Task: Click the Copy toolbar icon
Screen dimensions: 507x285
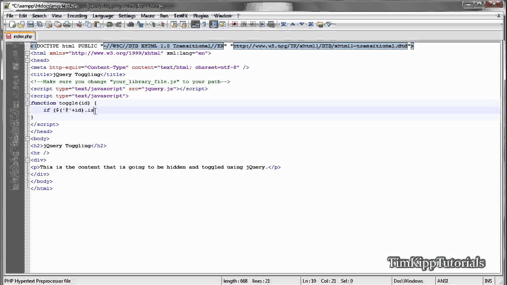Action: [x=88, y=25]
